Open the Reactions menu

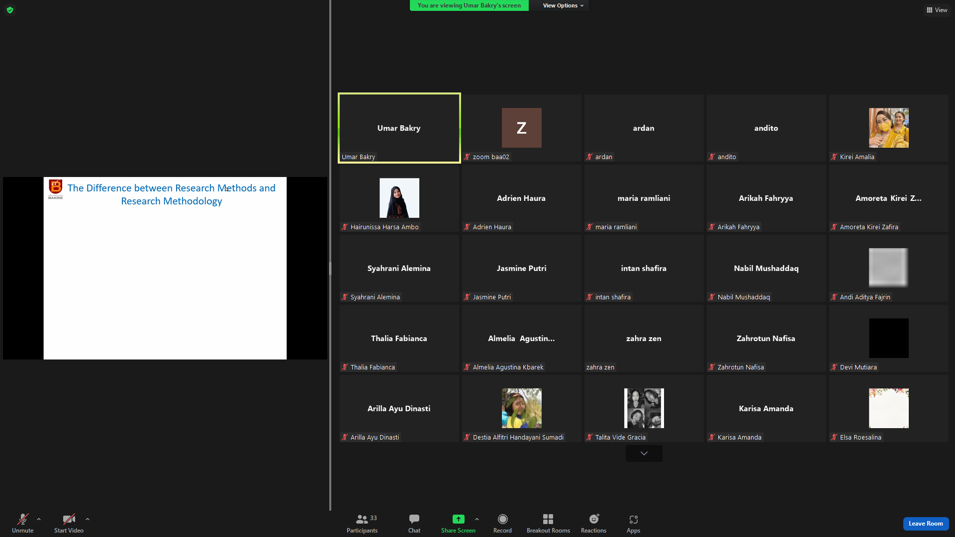click(x=594, y=524)
